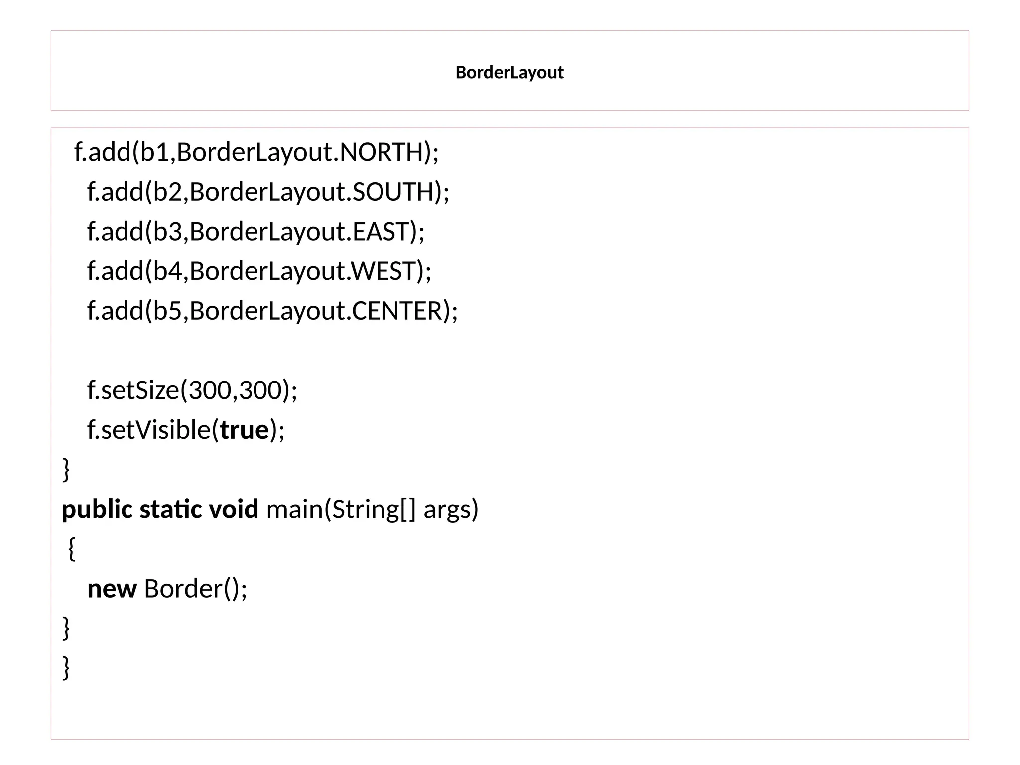This screenshot has height=765, width=1020.
Task: Click the f.add(b5,BorderLayout.CENTER) line
Action: coord(272,311)
